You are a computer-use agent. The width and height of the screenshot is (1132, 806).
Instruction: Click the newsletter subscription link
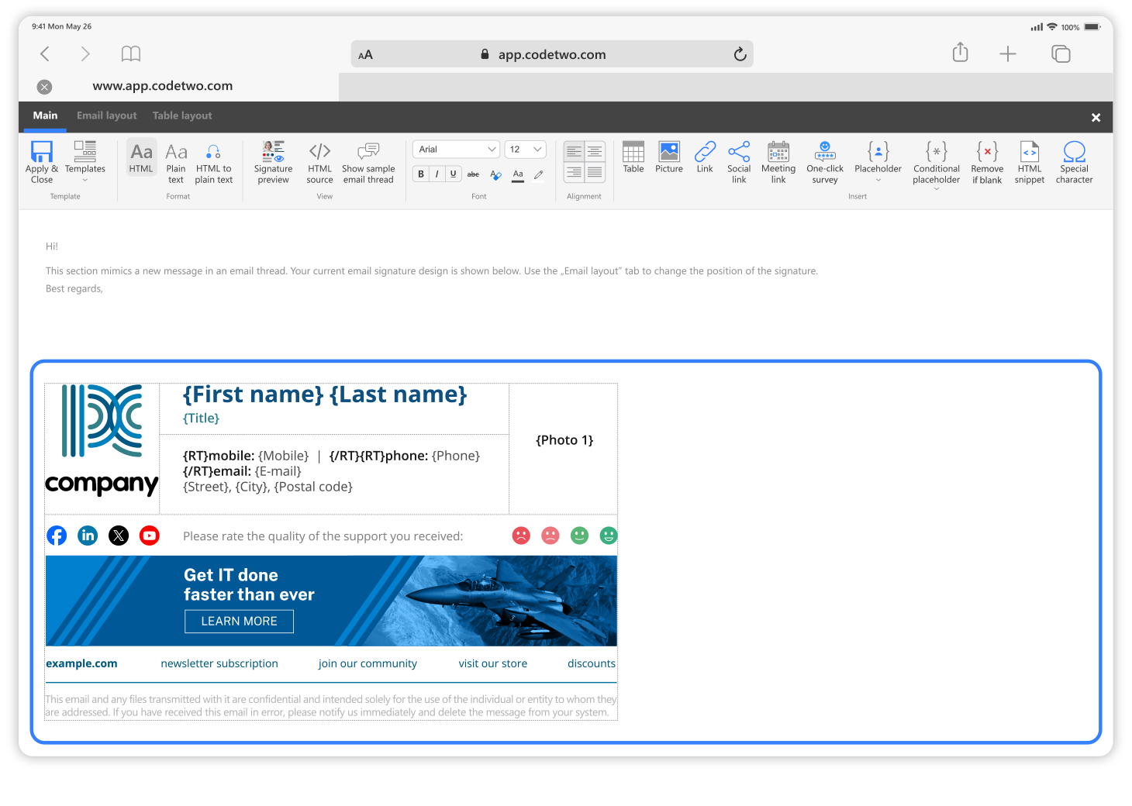(219, 663)
